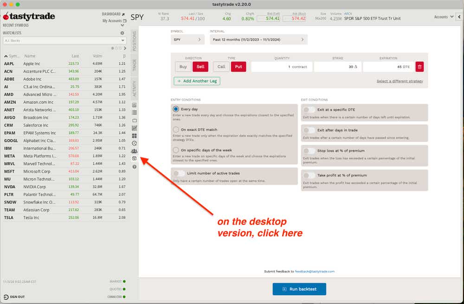Viewport: 464px width, 304px height.
Task: Switch to the Activity vertical tab
Action: (135, 88)
